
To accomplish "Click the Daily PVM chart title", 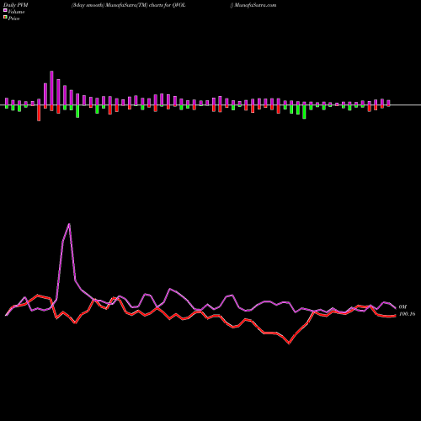I will point(16,5).
